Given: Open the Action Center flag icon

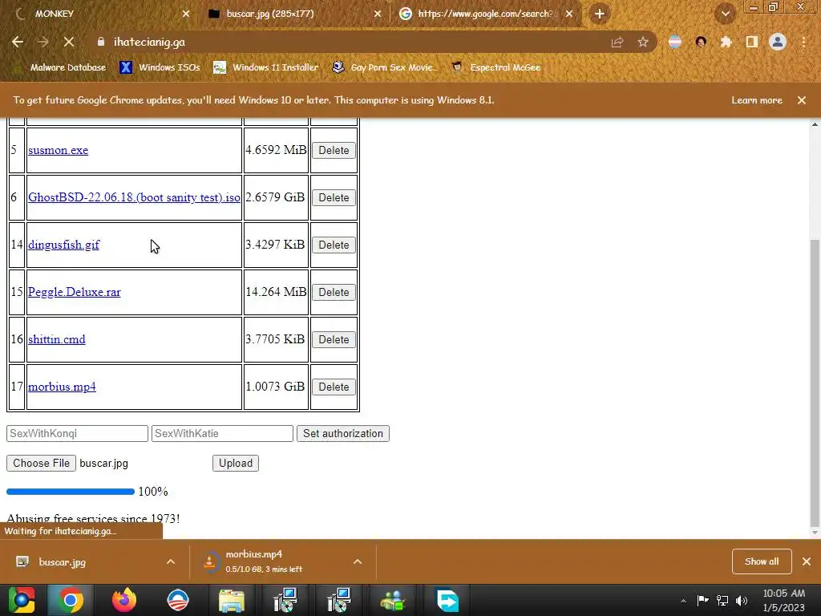Looking at the screenshot, I should 702,600.
